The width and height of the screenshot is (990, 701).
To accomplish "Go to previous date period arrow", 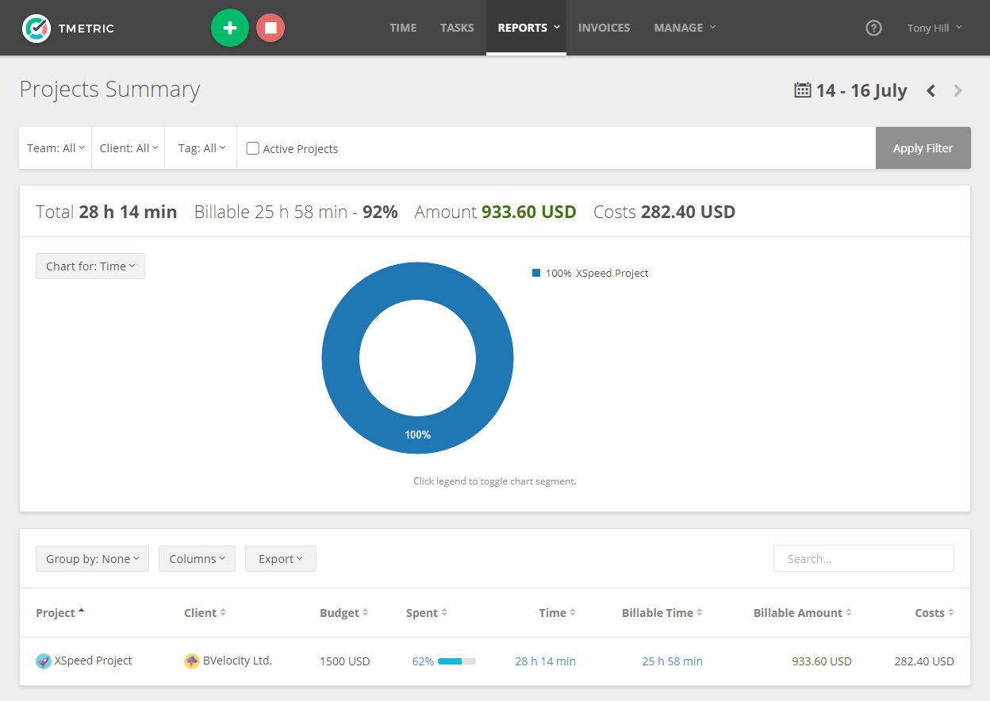I will 931,90.
